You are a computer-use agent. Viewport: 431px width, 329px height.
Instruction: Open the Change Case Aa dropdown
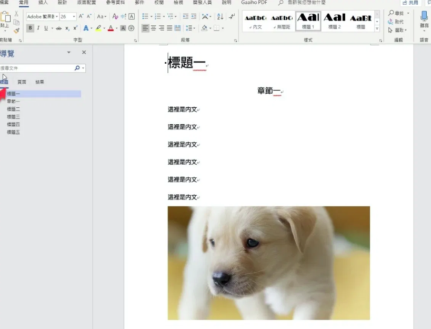click(102, 16)
